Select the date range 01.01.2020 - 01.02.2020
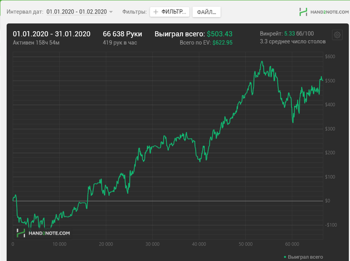Viewport: 350px width, 261px height. [76, 11]
